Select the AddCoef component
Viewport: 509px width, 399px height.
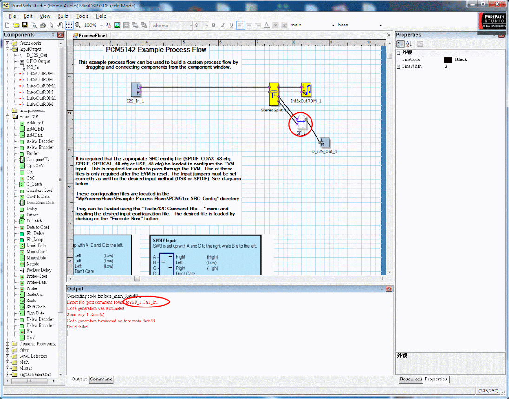tap(35, 123)
